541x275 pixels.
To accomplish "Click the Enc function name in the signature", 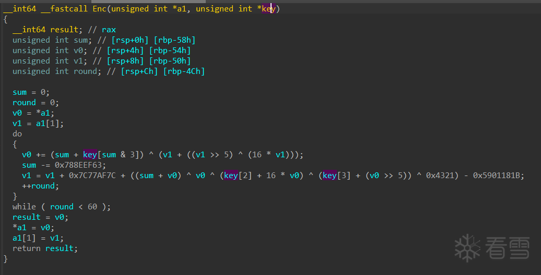I will click(100, 9).
